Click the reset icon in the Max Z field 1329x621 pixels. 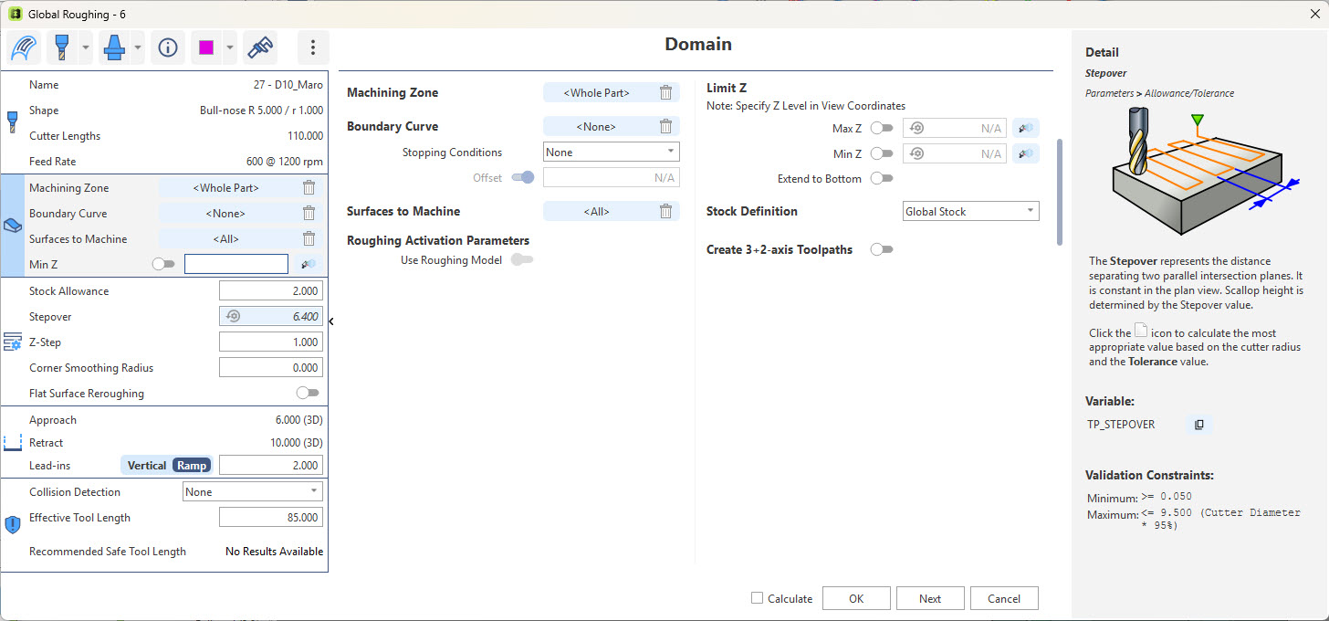(918, 129)
